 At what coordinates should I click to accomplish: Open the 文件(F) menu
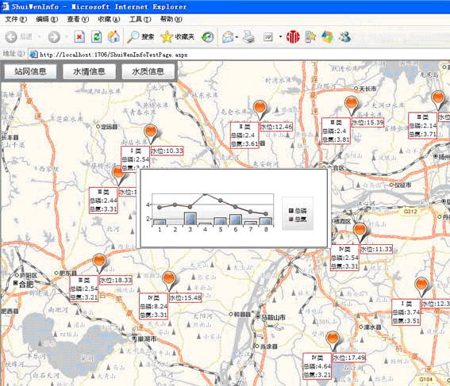tap(16, 19)
